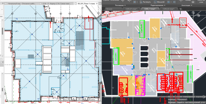Click the rectangle draw icon in Рисование panel
Image resolution: width=206 pixels, height=104 pixels.
(135, 2)
